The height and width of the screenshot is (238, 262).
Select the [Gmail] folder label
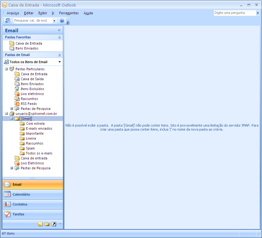click(26, 119)
